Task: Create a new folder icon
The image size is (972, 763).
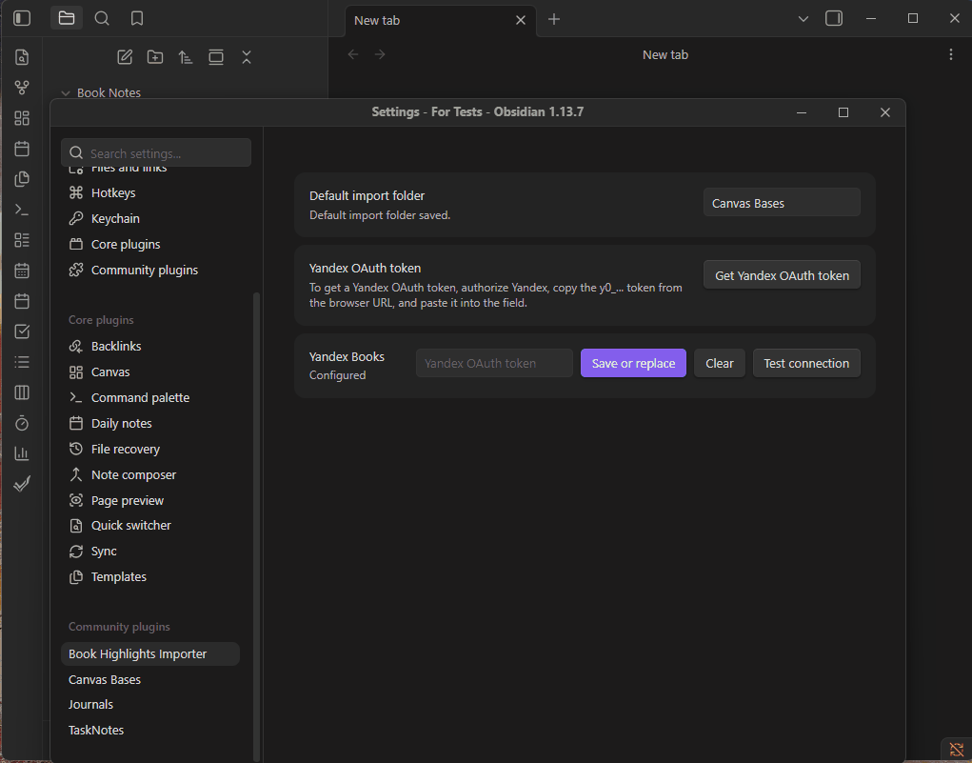Action: pos(155,57)
